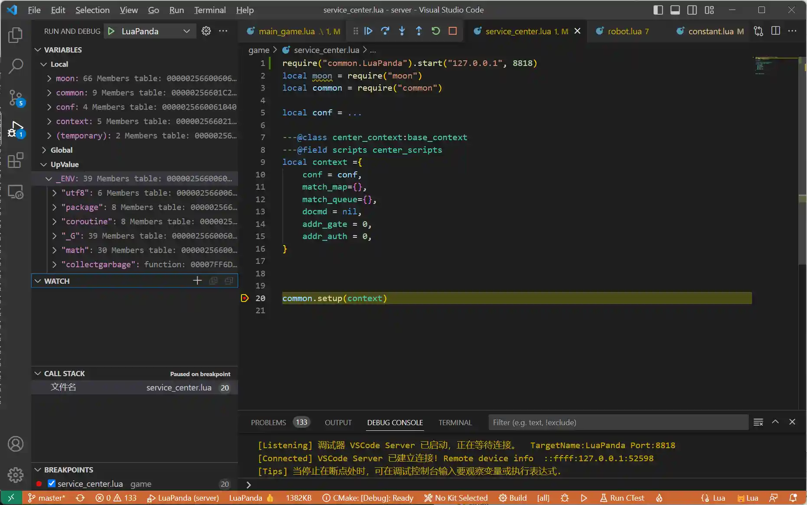
Task: Click Build in the status bar
Action: coord(513,498)
